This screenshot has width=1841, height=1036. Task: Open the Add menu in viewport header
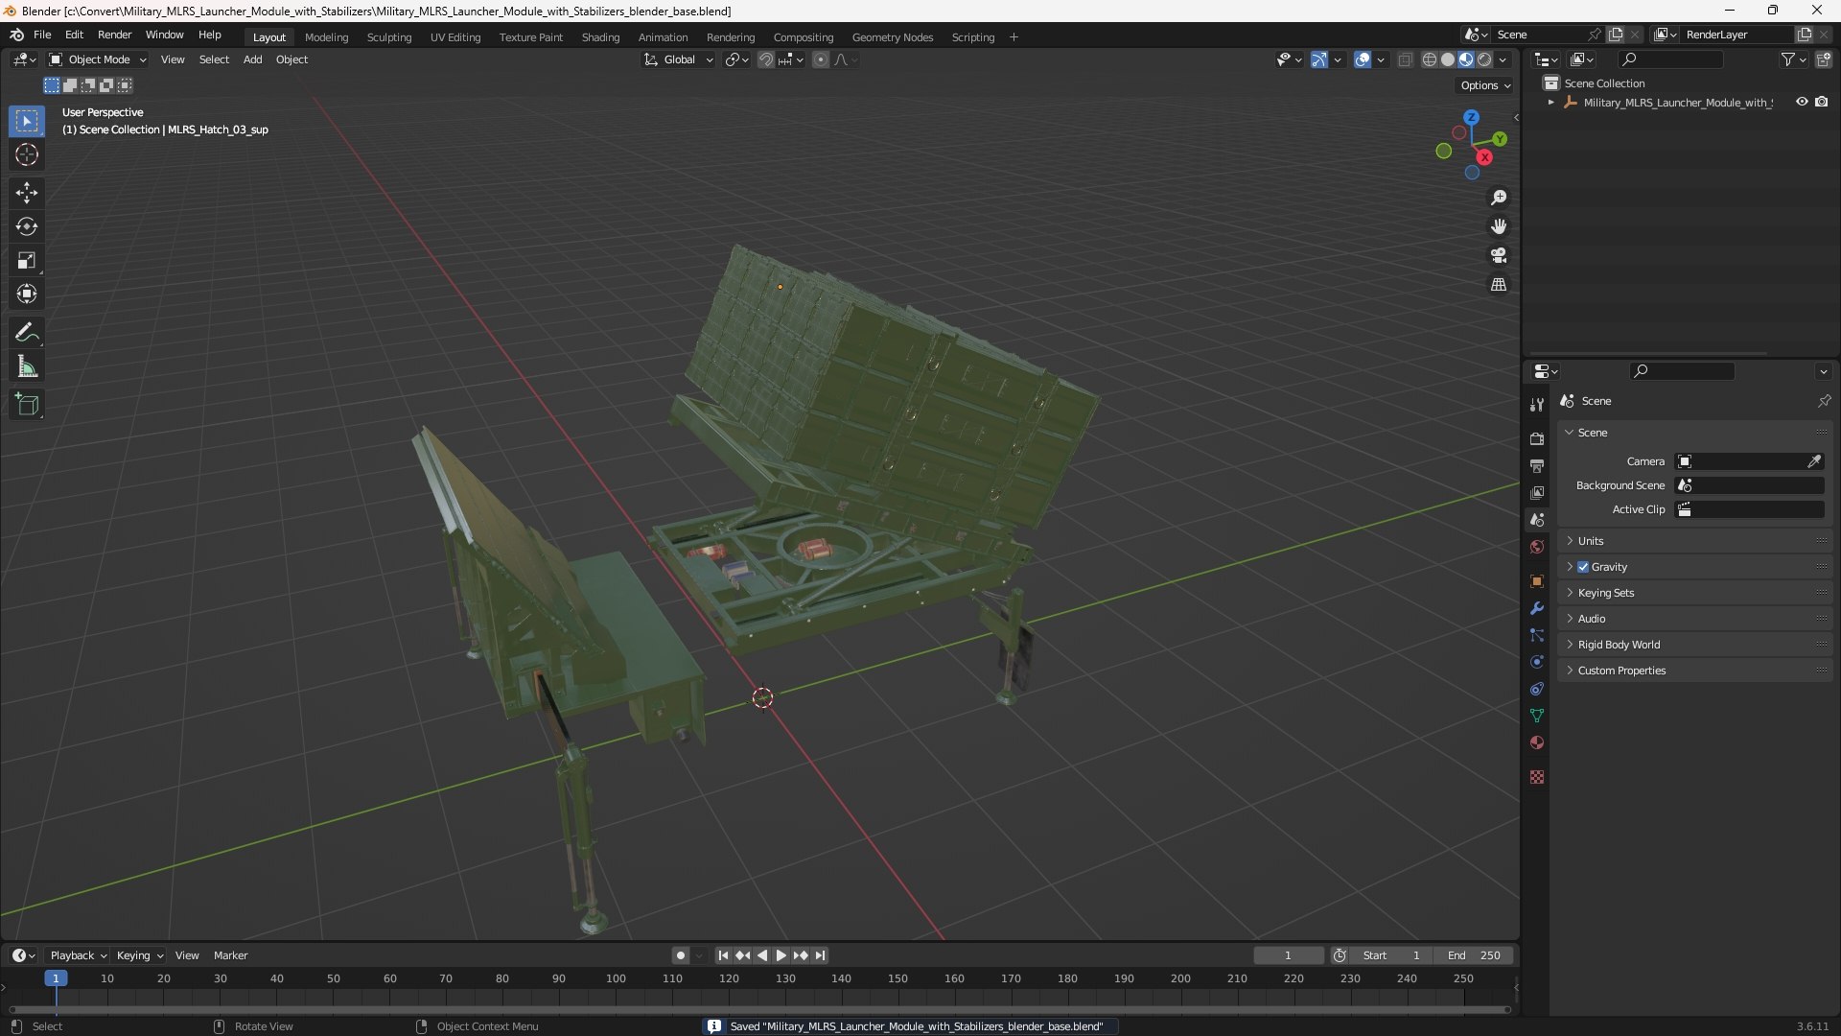pyautogui.click(x=252, y=59)
